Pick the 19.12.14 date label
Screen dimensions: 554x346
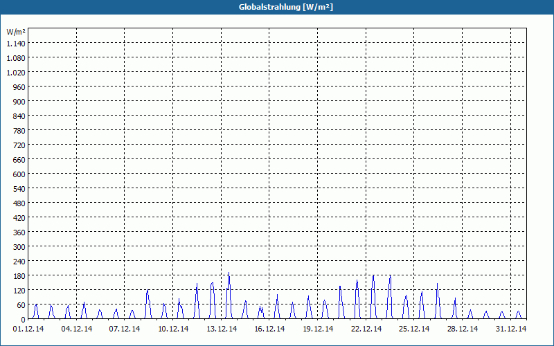[x=318, y=329]
